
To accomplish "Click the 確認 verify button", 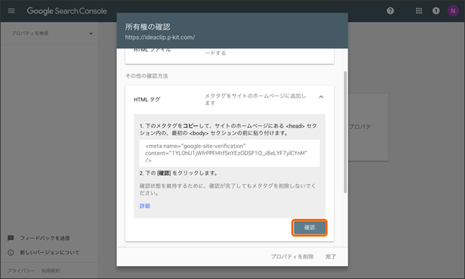I will (x=309, y=228).
